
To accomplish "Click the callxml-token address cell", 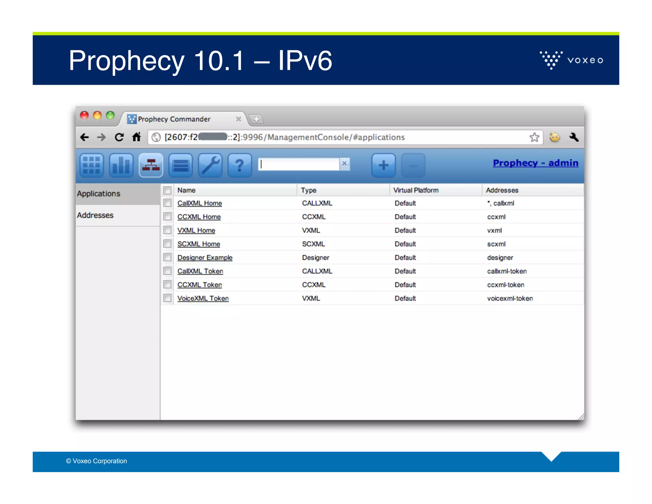I will tap(507, 271).
